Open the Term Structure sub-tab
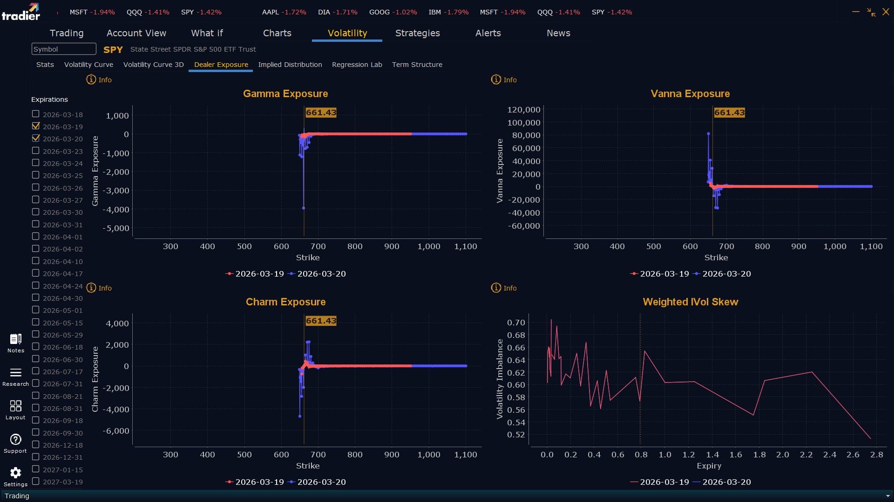 tap(417, 65)
